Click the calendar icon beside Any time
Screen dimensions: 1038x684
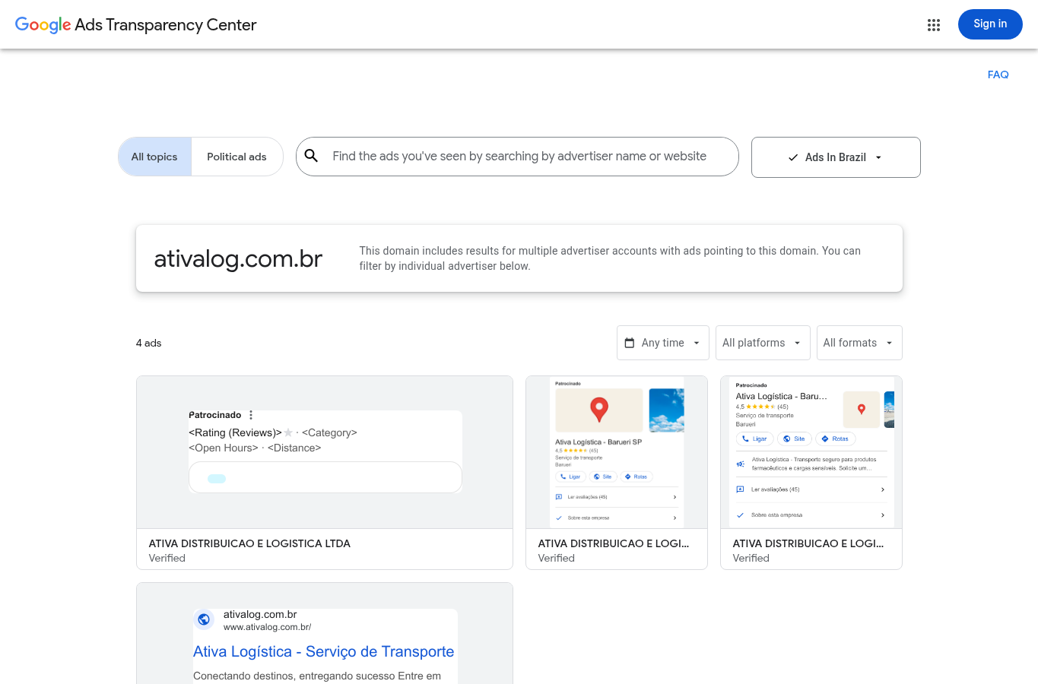[x=630, y=343]
